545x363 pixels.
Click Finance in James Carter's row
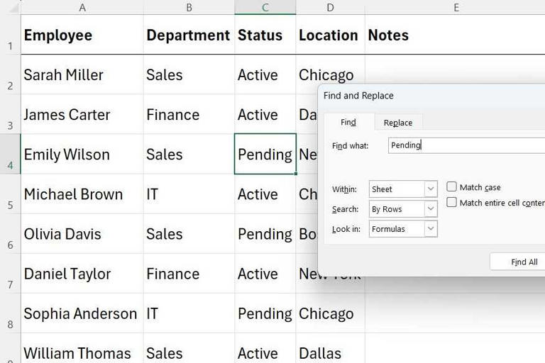tap(189, 114)
